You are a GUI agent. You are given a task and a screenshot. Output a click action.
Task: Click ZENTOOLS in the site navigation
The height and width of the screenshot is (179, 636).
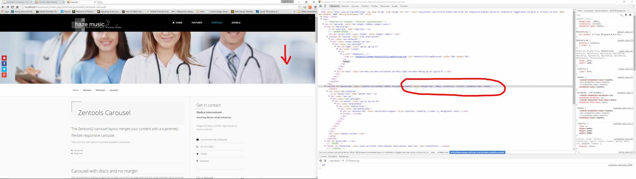217,23
